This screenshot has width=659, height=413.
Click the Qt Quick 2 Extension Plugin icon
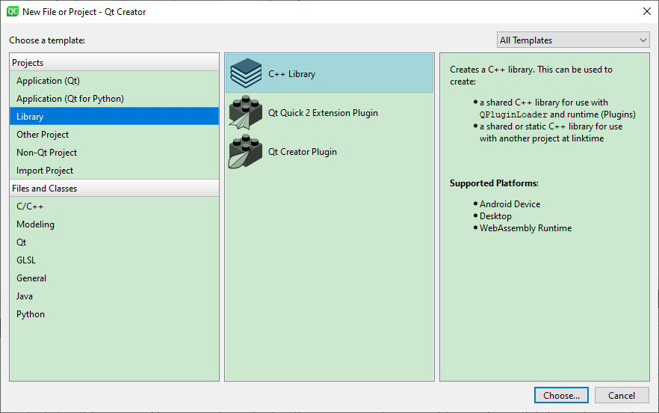coord(246,112)
